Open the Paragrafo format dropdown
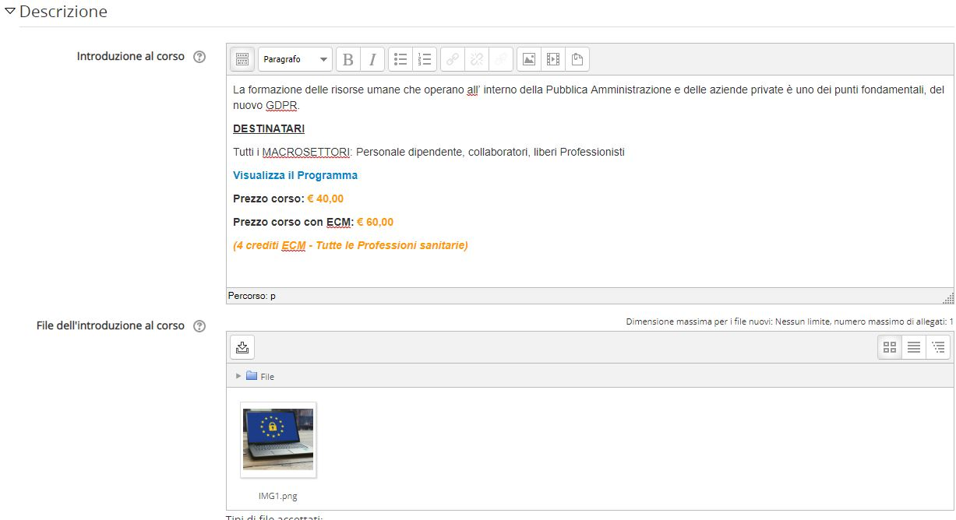This screenshot has height=520, width=956. click(295, 59)
